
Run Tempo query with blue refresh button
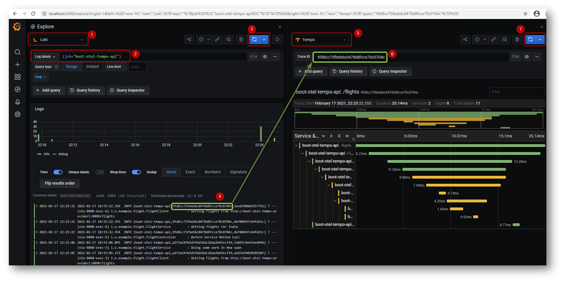pyautogui.click(x=530, y=39)
